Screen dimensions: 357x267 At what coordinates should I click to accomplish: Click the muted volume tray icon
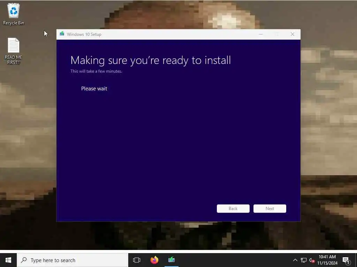point(312,260)
